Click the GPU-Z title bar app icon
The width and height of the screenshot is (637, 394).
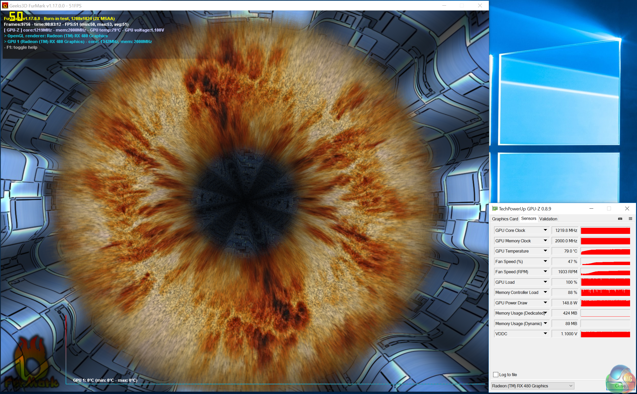click(x=494, y=208)
